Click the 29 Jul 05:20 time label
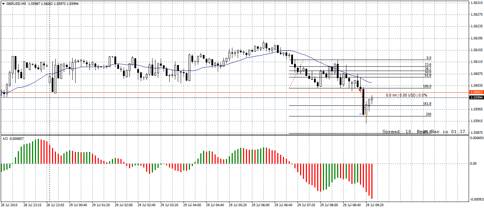Image resolution: width=484 pixels, height=208 pixels. pos(238,205)
